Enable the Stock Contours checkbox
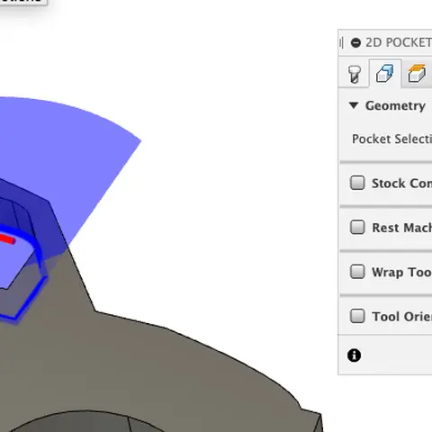The height and width of the screenshot is (432, 432). (357, 183)
